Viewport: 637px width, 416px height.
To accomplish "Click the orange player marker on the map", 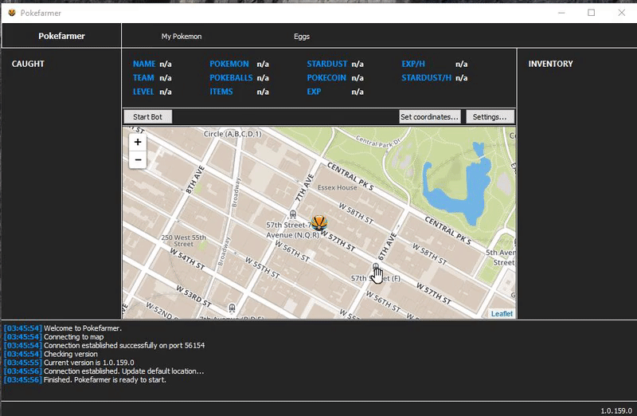I will (x=319, y=223).
